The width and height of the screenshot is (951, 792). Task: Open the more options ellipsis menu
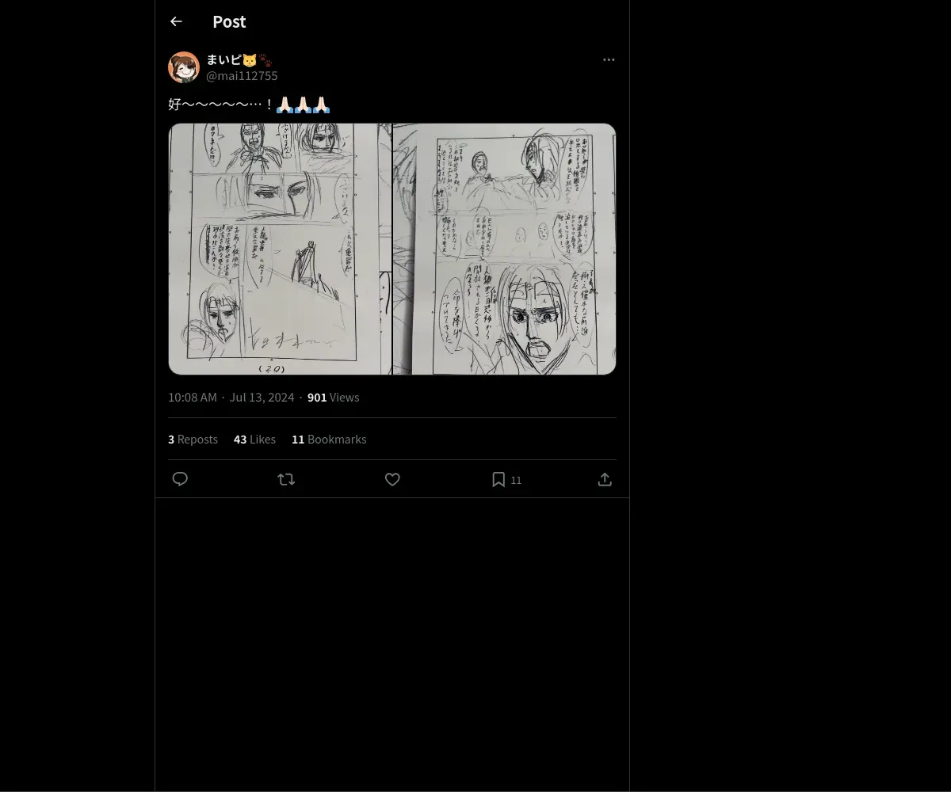coord(609,60)
